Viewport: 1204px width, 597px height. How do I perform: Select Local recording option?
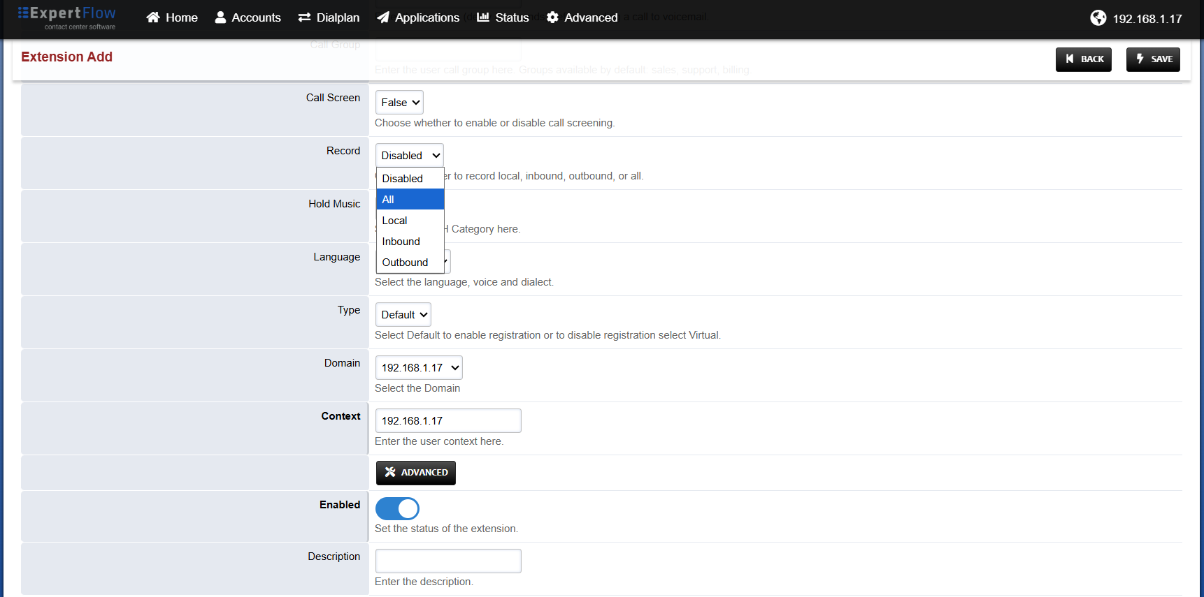410,221
